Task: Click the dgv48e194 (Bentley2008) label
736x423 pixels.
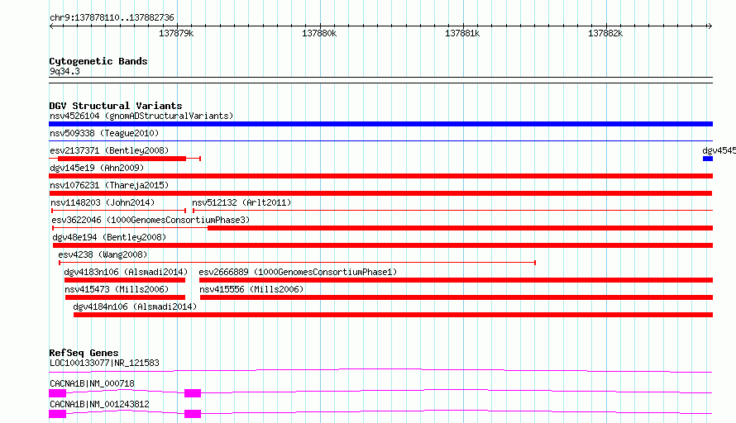Action: pyautogui.click(x=109, y=237)
